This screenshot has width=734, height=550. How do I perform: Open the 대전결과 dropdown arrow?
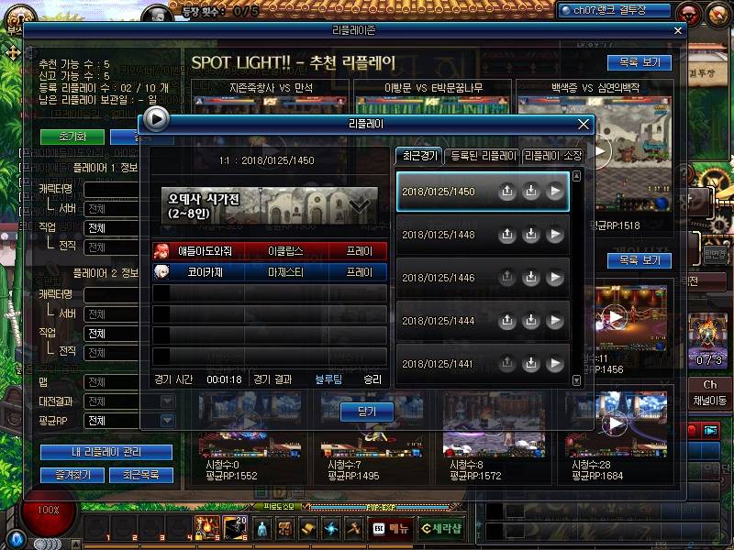coord(167,401)
